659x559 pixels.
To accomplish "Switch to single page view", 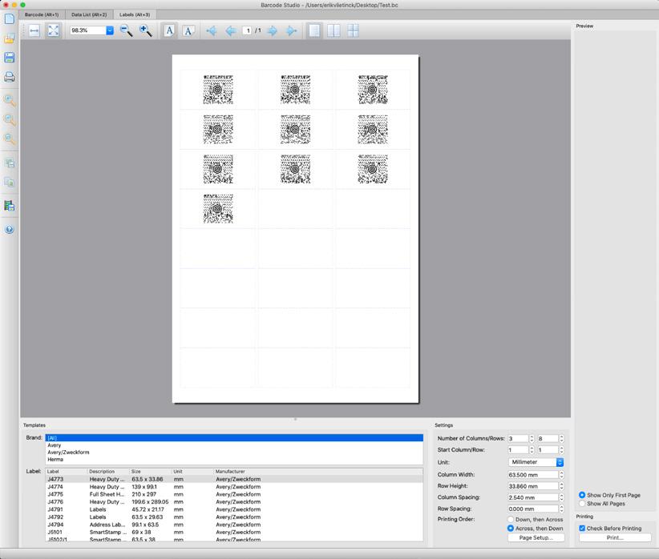I will [x=314, y=30].
